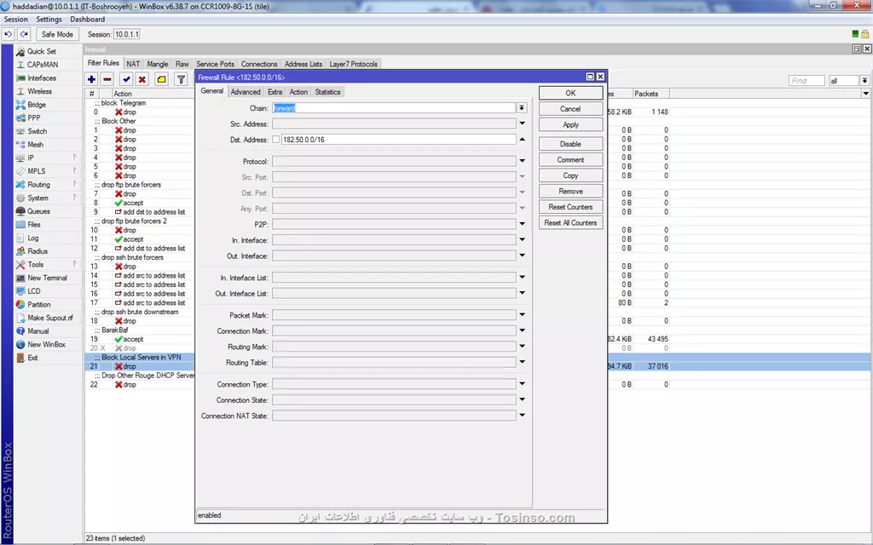
Task: Expand the IP submenu
Action: click(48, 158)
